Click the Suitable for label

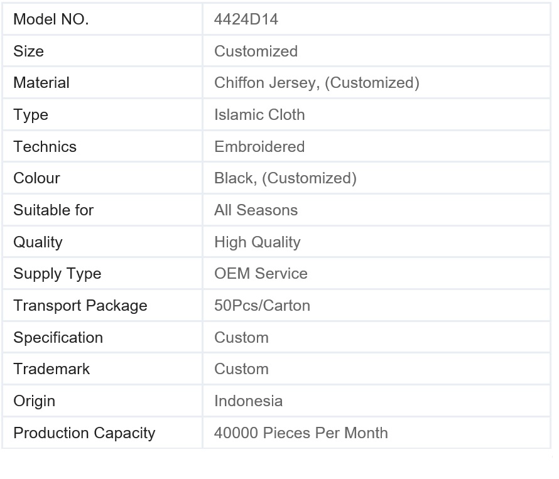[x=53, y=210]
